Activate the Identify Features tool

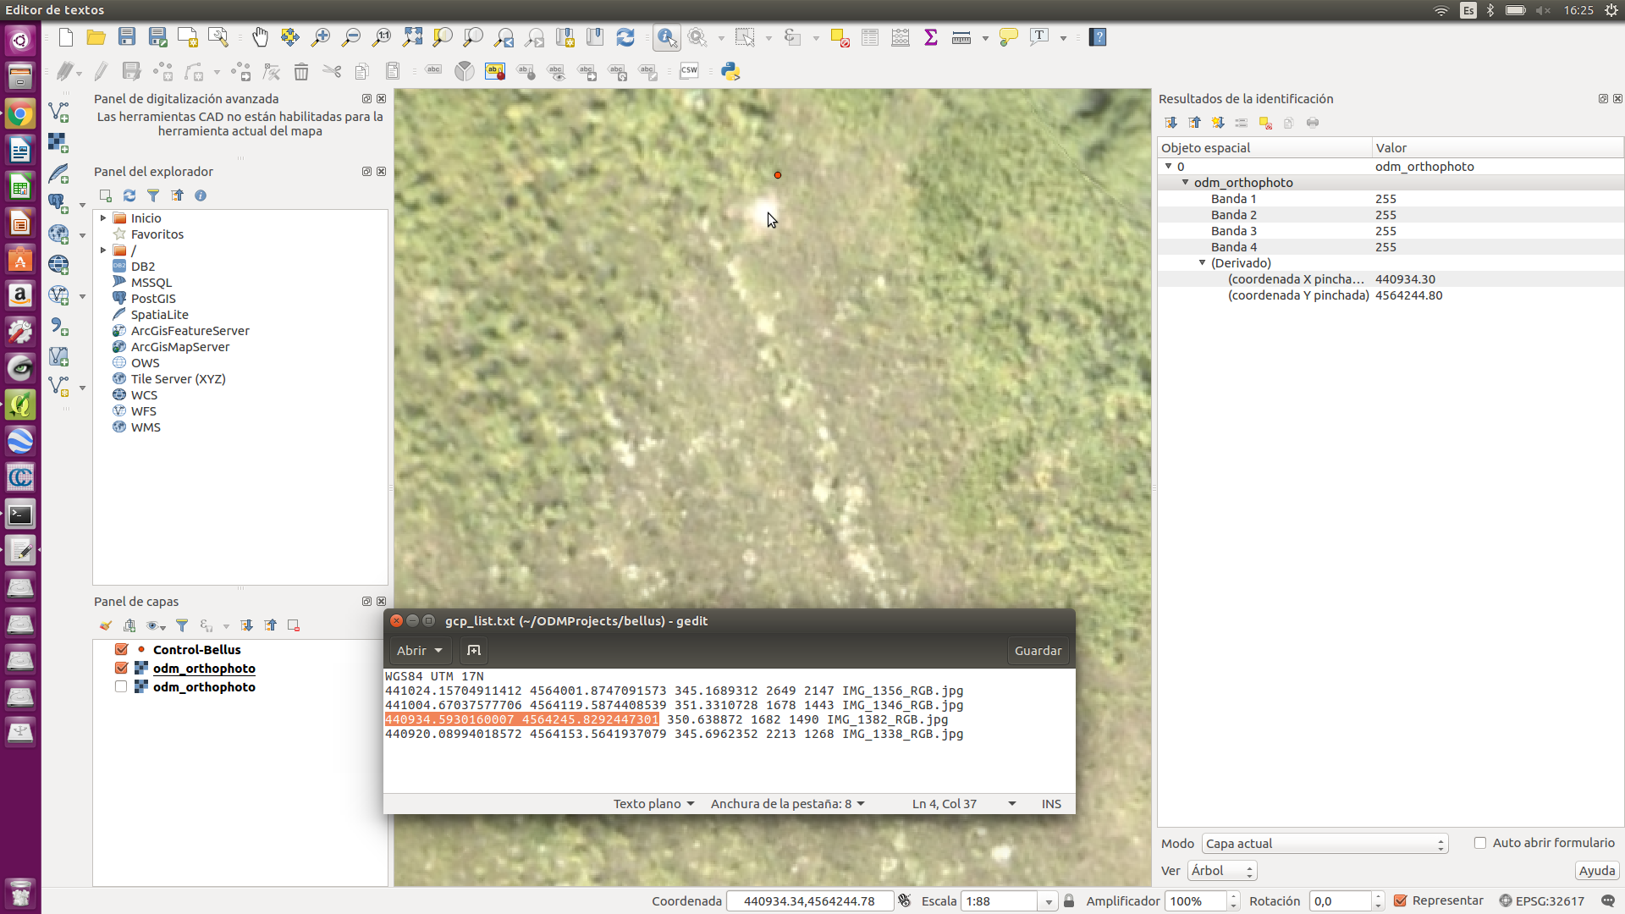click(667, 37)
